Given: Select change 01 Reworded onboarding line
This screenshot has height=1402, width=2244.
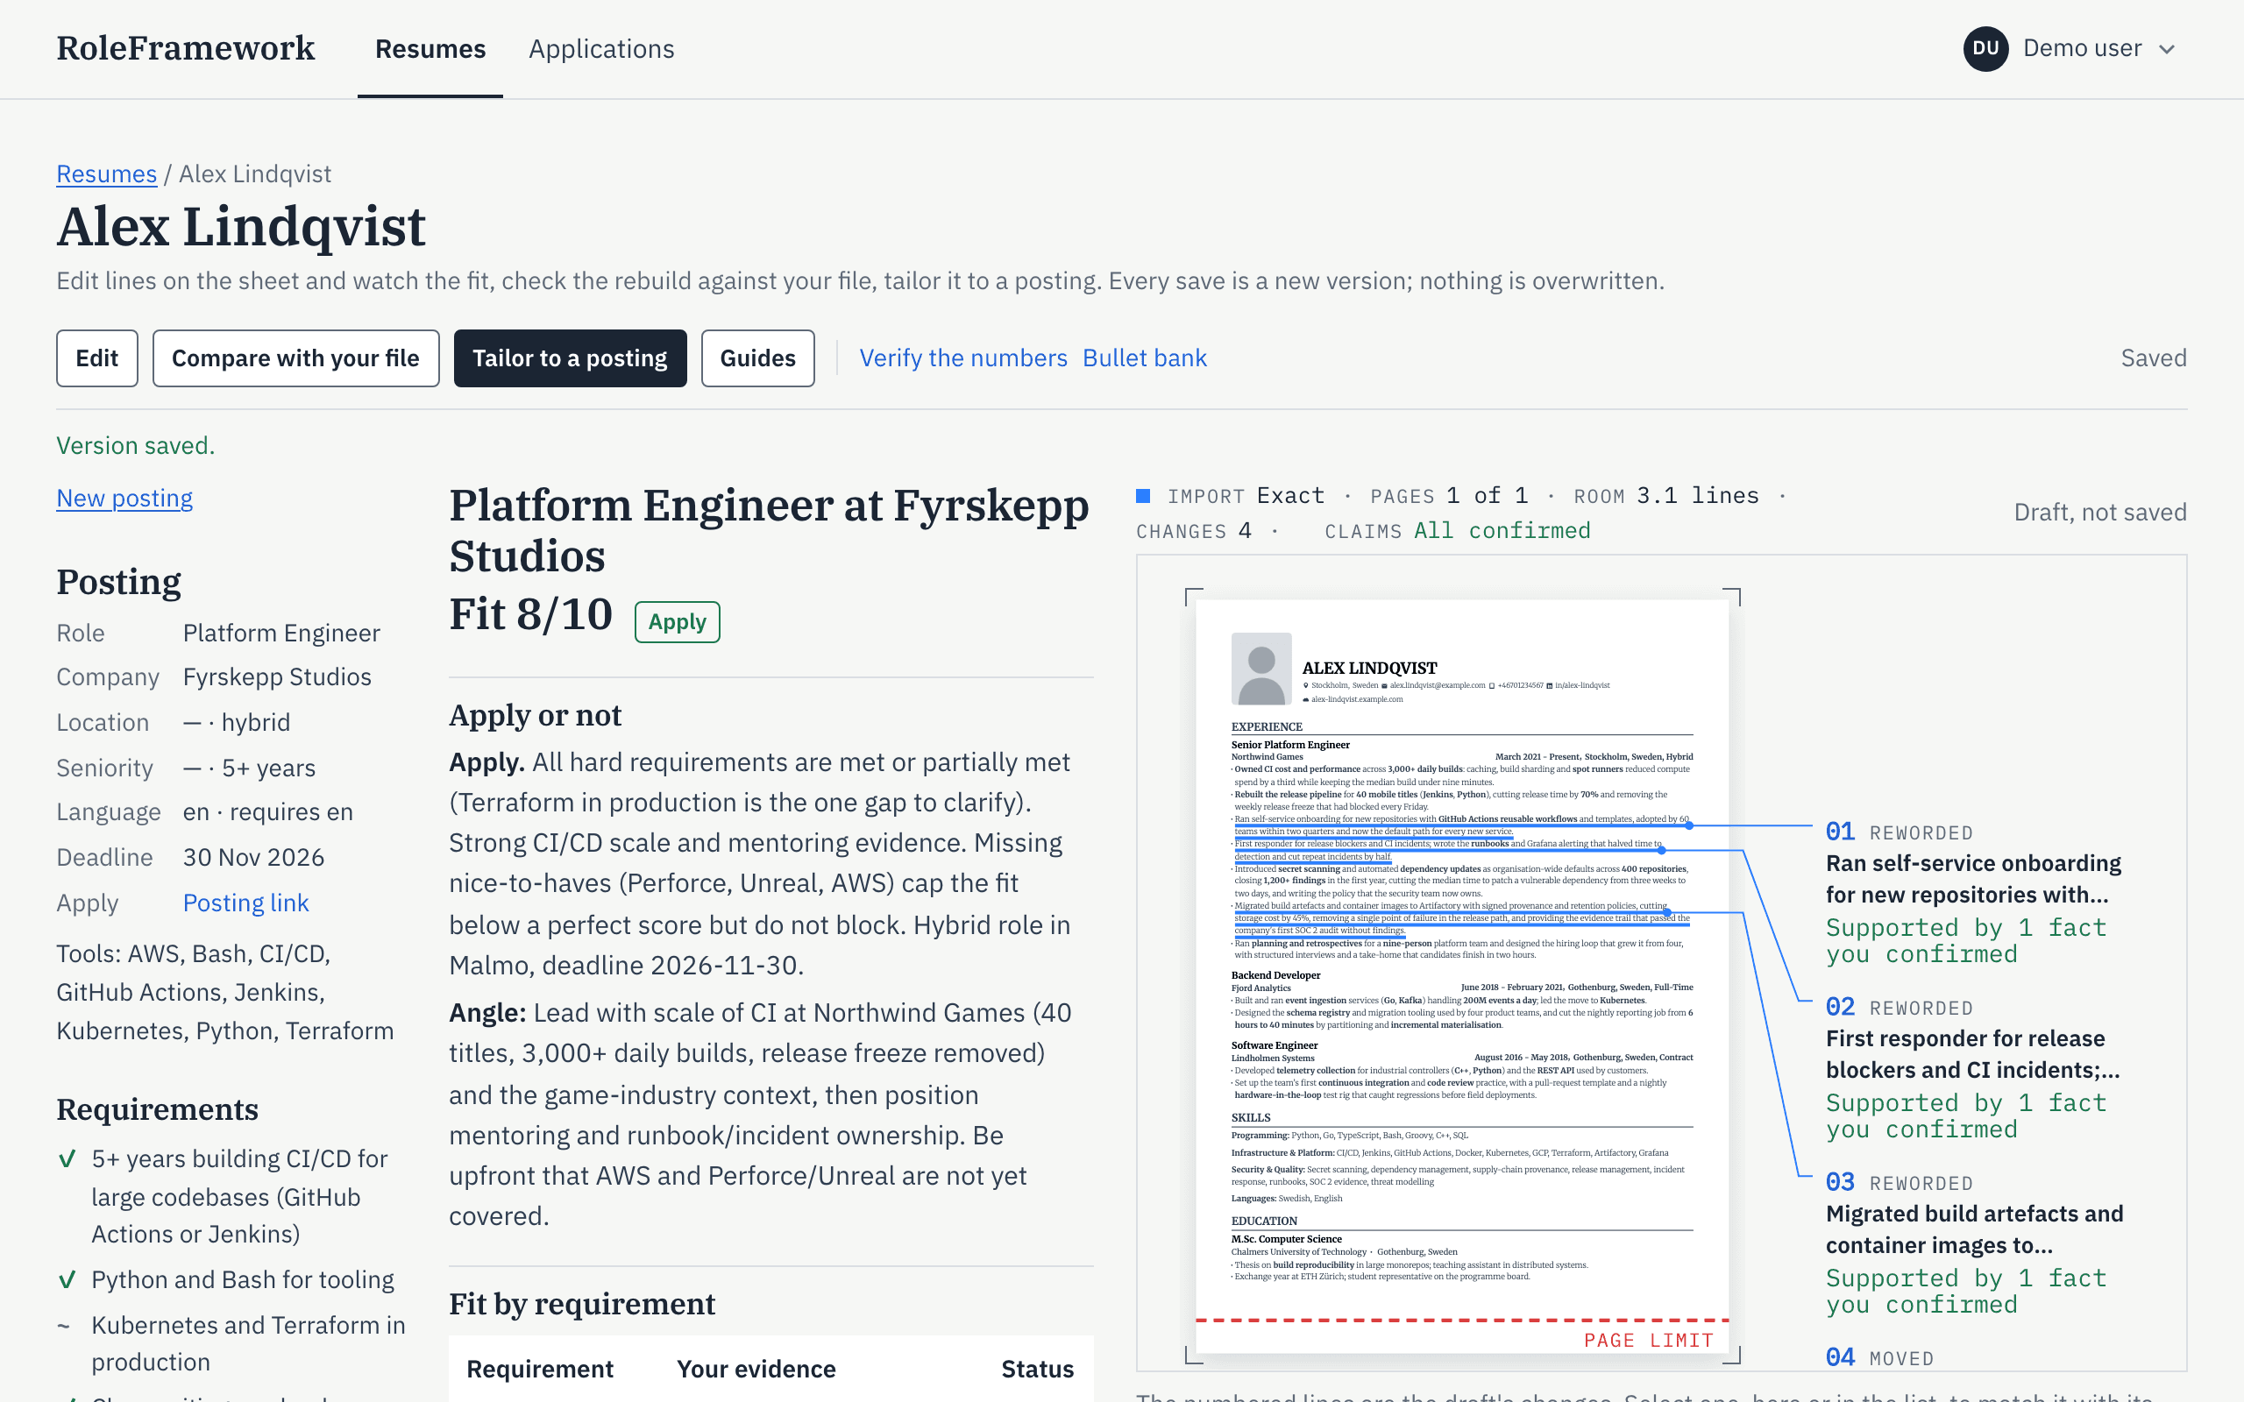Looking at the screenshot, I should click(x=1975, y=892).
